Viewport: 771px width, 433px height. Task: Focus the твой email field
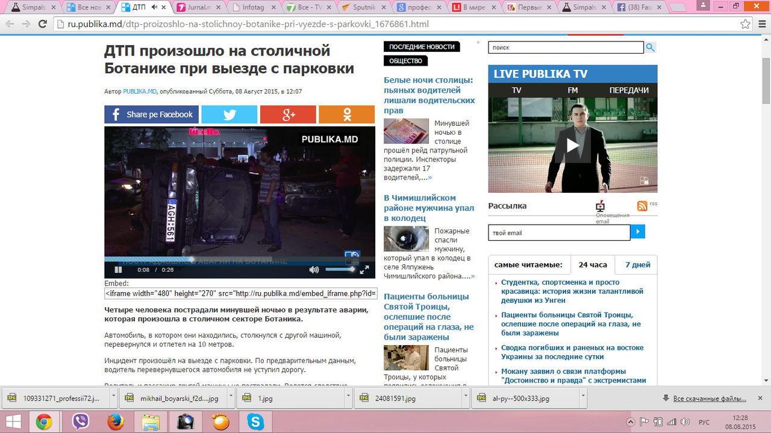[559, 232]
